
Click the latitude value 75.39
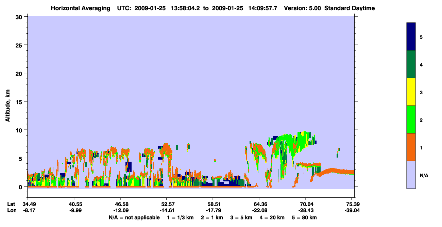[353, 204]
